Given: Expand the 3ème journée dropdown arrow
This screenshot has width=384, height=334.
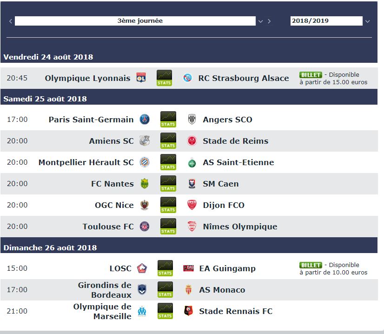Looking at the screenshot, I should pos(260,21).
